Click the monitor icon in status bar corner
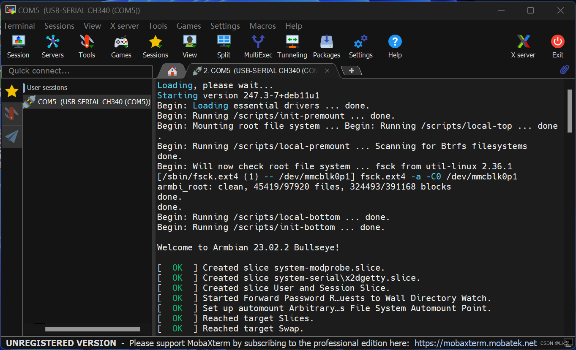Image resolution: width=576 pixels, height=350 pixels. [569, 343]
